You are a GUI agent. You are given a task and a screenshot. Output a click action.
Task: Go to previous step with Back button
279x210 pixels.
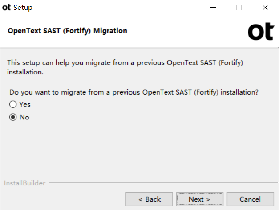point(149,199)
